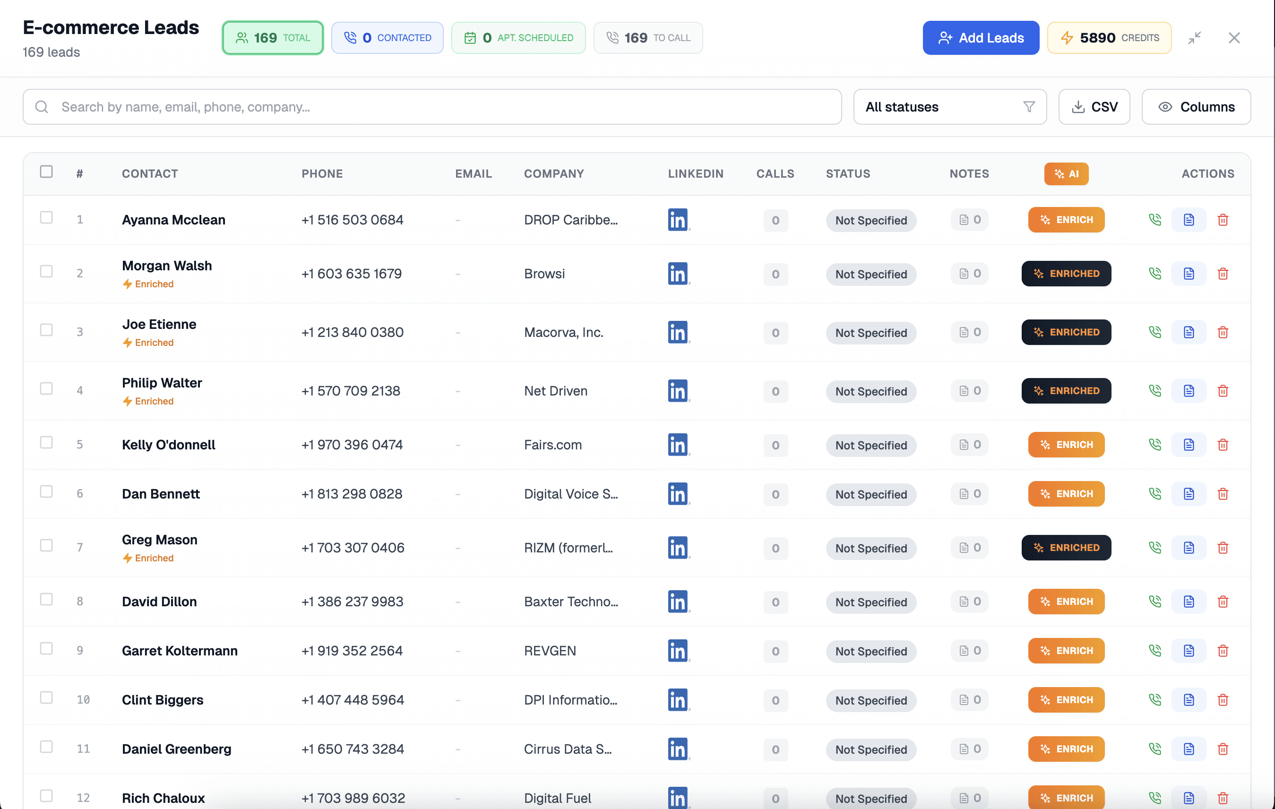
Task: Delete Kelly O'donnell with the trash icon
Action: [x=1223, y=445]
